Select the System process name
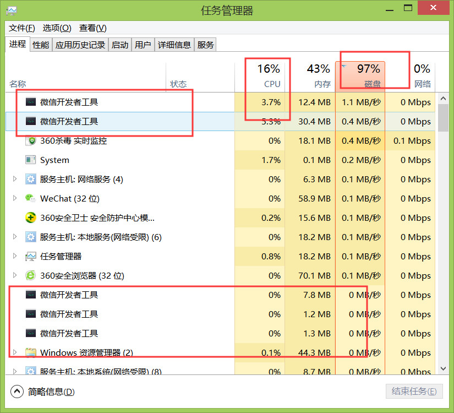 click(54, 160)
